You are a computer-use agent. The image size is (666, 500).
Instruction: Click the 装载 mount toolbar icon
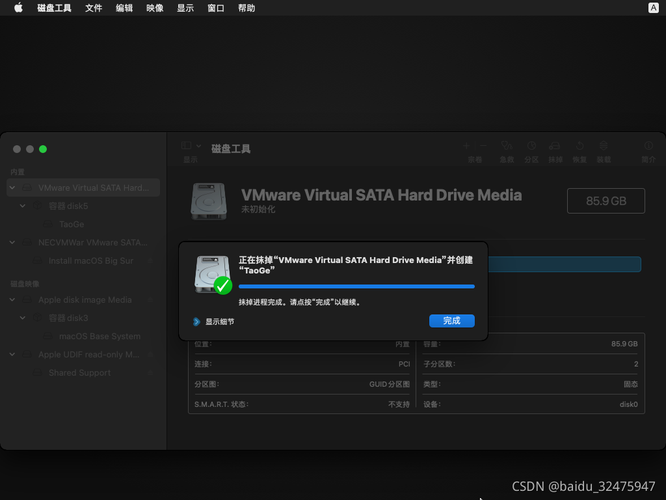(604, 146)
